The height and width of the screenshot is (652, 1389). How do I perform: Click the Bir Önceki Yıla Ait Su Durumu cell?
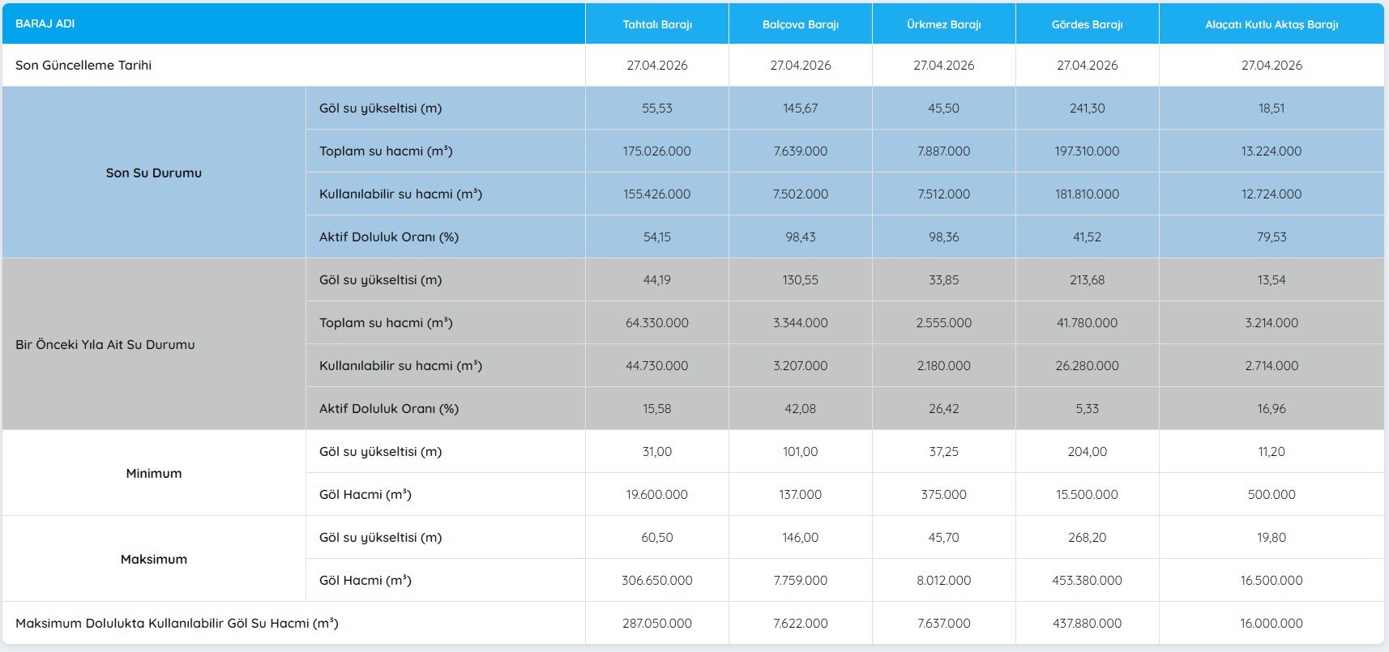point(105,344)
